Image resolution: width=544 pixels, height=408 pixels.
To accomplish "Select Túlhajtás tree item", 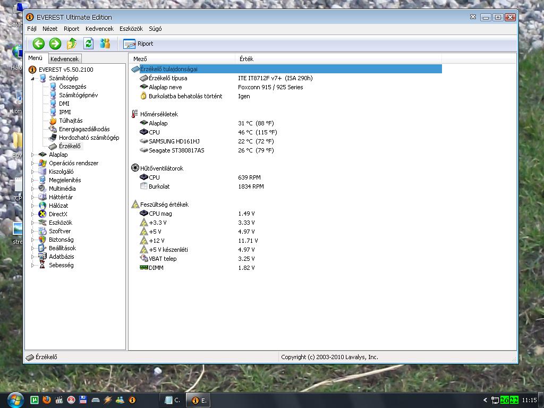I will [70, 121].
